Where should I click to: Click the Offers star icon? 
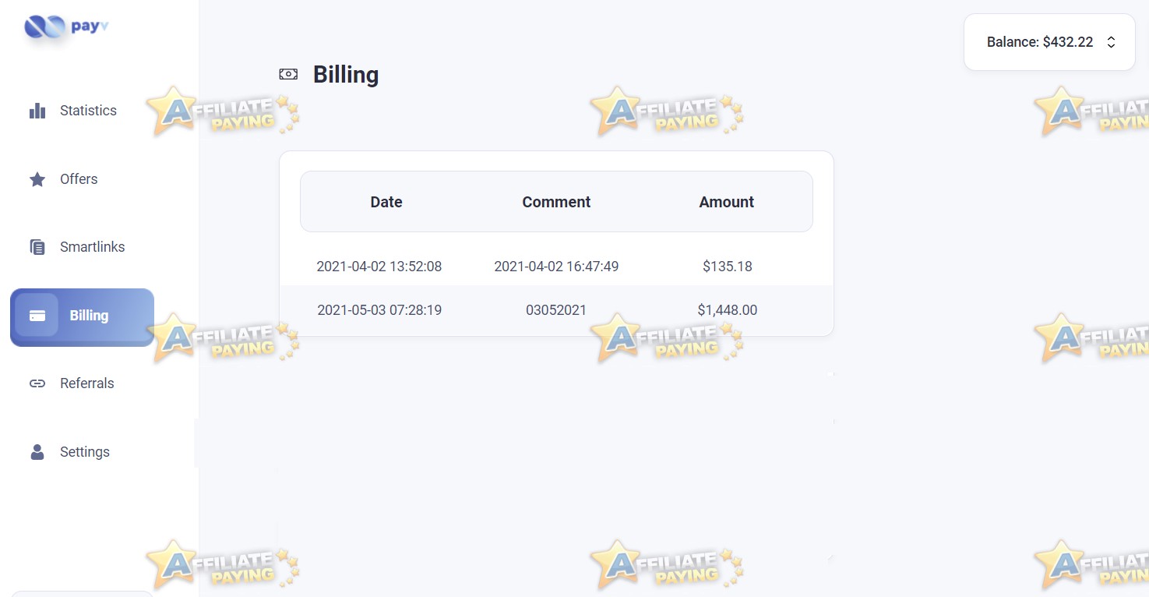[37, 179]
